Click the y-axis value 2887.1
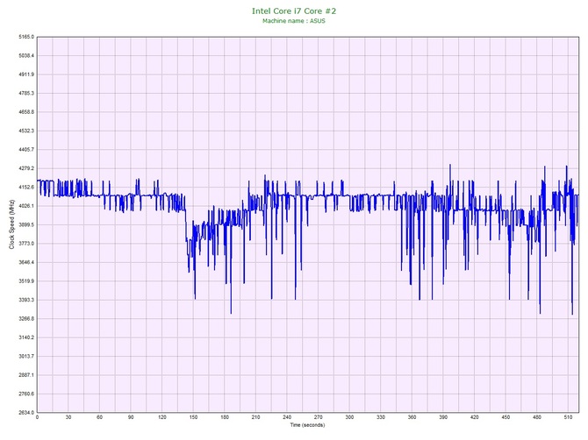The image size is (588, 440). click(26, 375)
